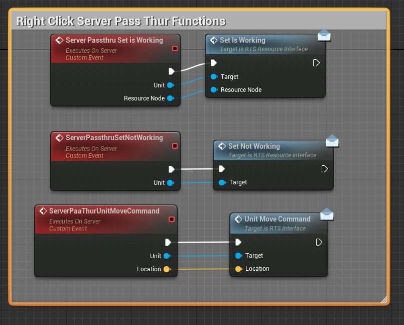Select the Set Is Working node title

tap(242, 40)
